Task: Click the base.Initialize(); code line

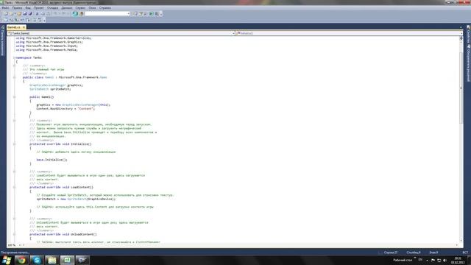Action: 52,160
